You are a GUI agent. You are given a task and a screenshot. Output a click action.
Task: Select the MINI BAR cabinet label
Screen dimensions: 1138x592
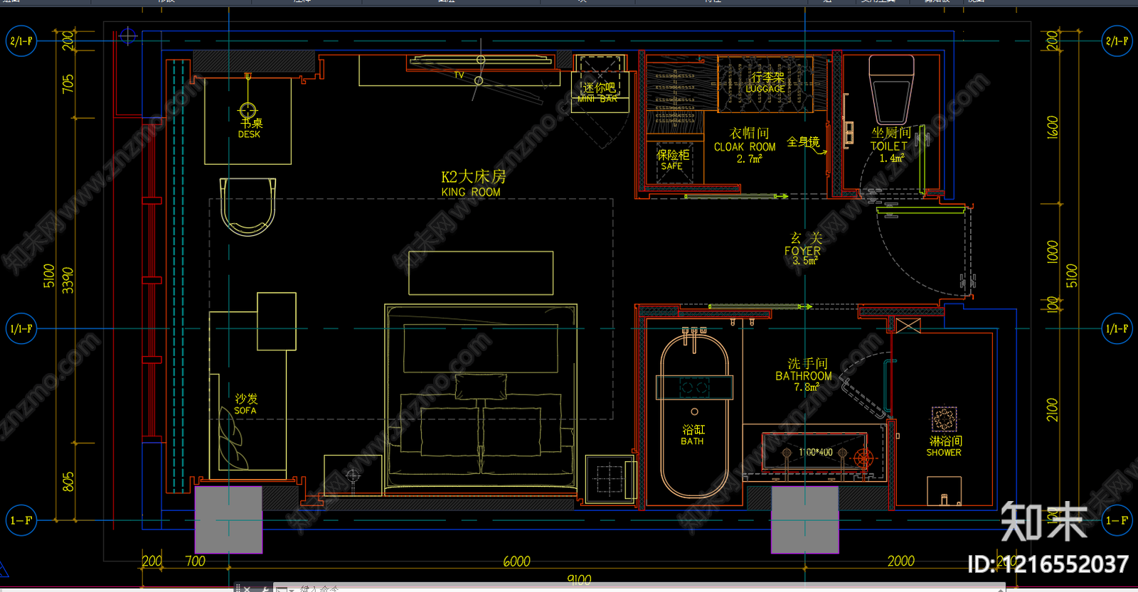tap(598, 99)
